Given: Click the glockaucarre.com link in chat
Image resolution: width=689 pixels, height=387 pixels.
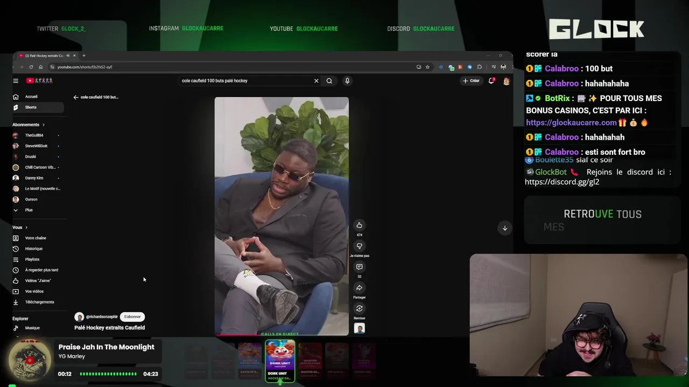Looking at the screenshot, I should click(x=571, y=123).
